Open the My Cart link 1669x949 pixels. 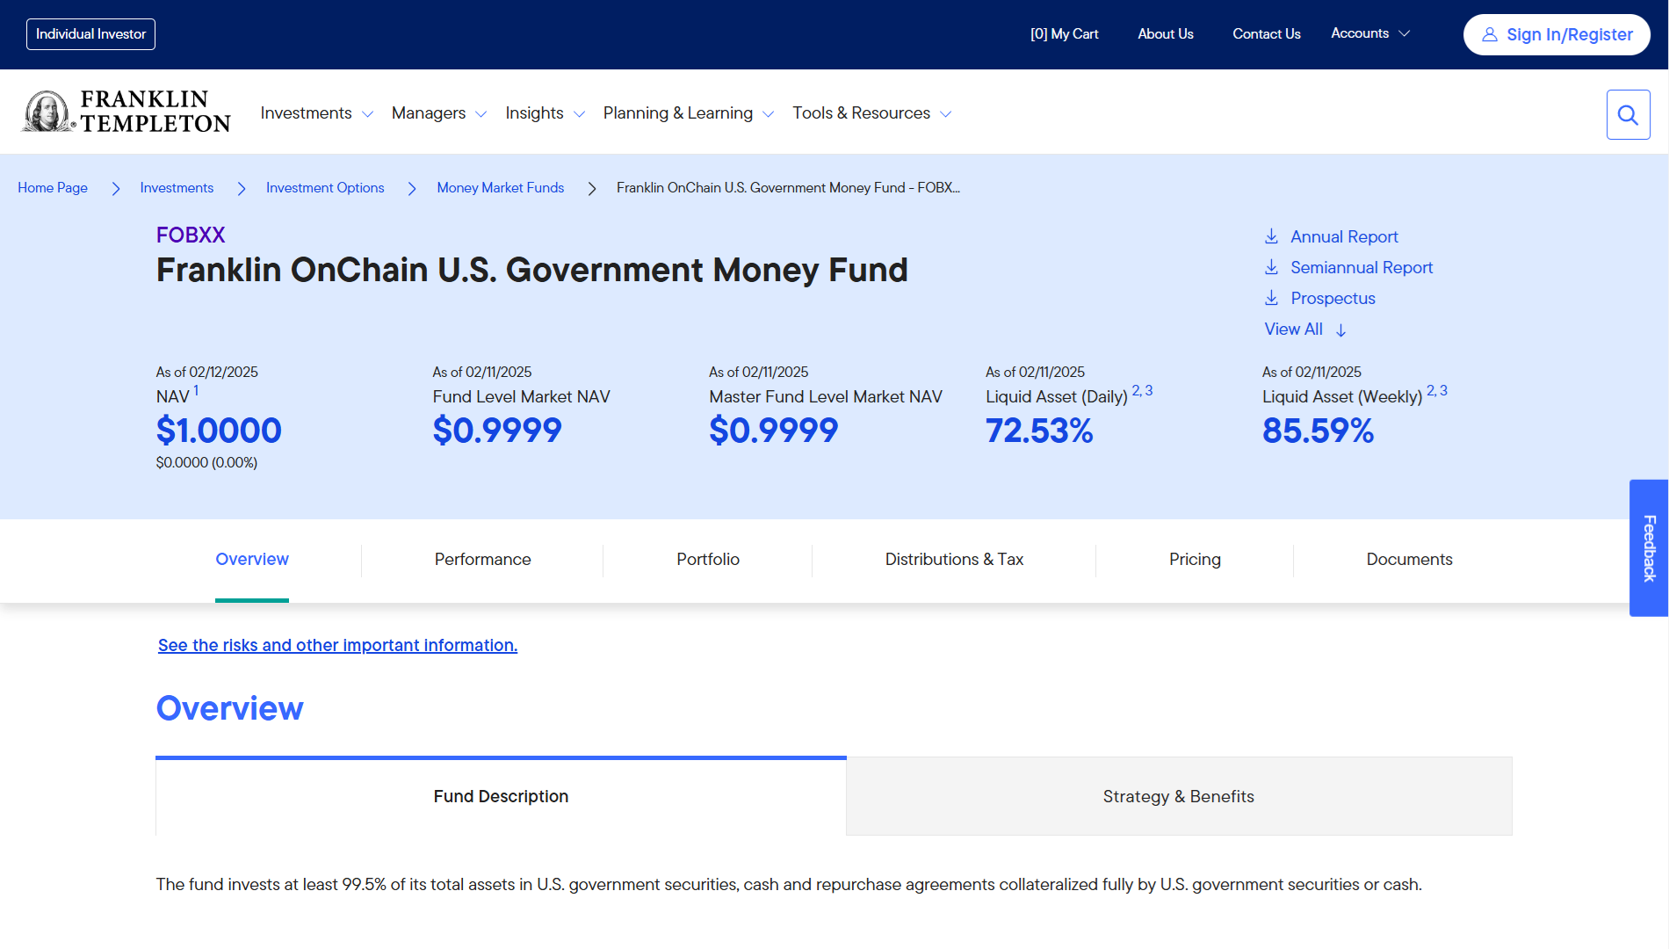1064,34
